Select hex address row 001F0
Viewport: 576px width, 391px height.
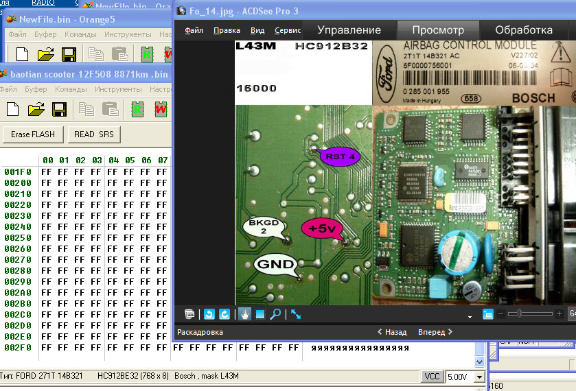point(18,171)
